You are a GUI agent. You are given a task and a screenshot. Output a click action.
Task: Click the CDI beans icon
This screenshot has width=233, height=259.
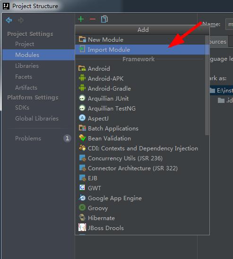coord(82,148)
